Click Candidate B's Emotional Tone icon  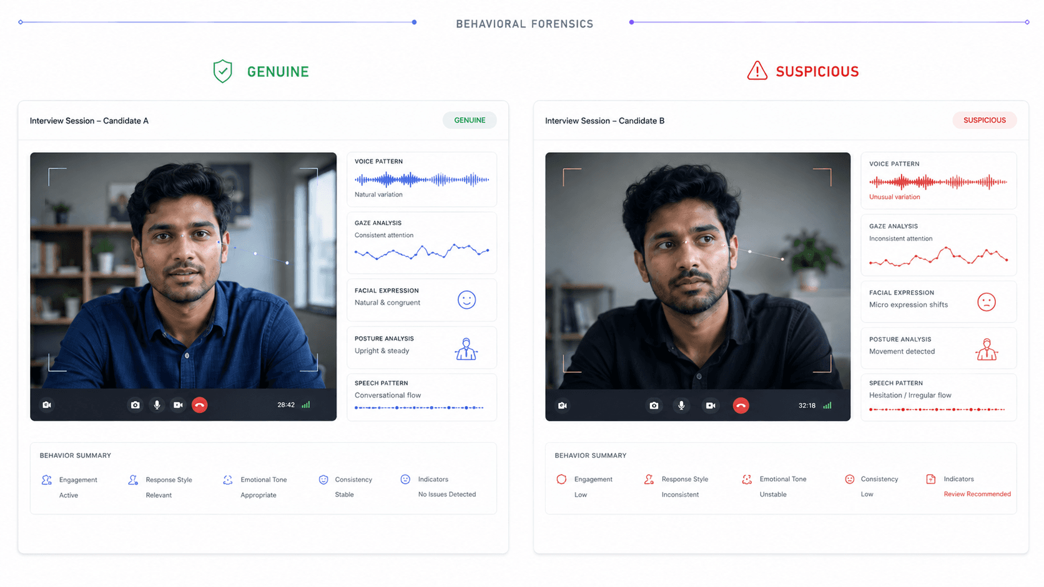point(747,479)
